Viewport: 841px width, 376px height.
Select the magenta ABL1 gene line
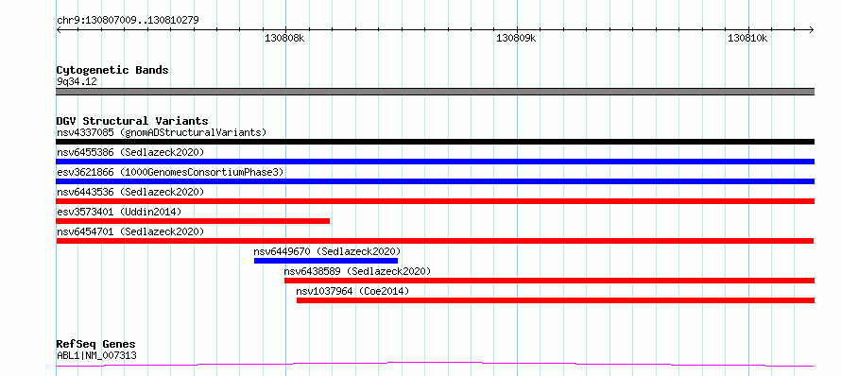[435, 365]
